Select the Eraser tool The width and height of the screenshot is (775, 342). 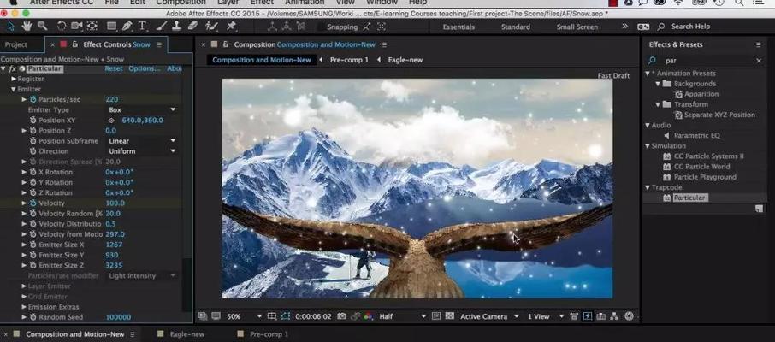[x=193, y=27]
